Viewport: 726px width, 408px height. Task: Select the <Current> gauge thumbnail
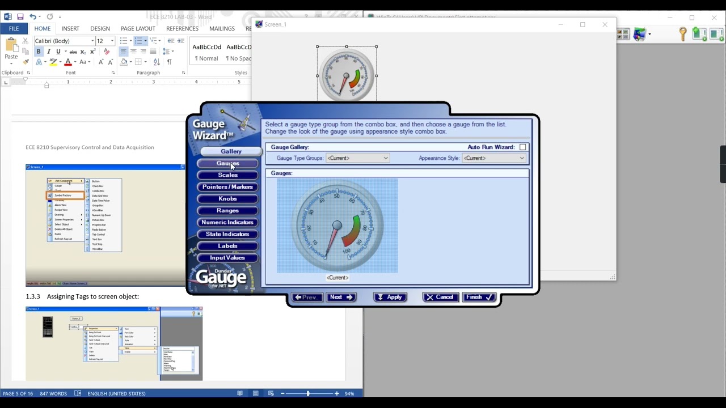(x=337, y=226)
